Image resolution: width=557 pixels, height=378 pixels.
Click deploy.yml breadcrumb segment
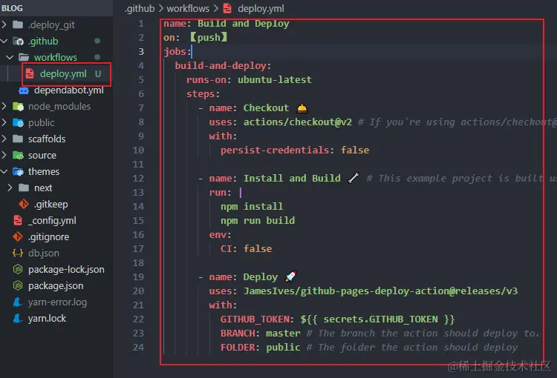pos(261,8)
